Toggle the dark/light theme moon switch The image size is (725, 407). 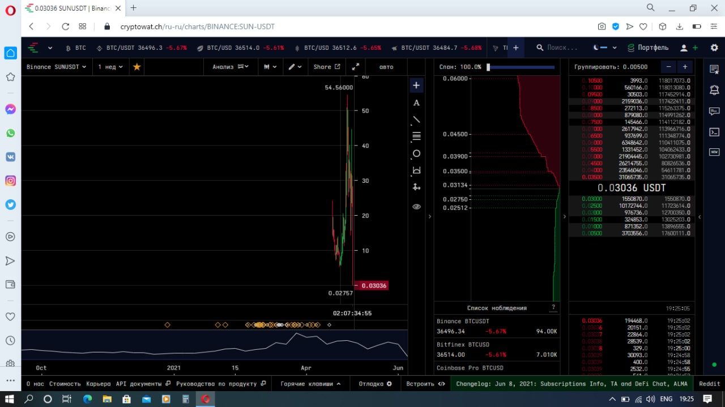click(x=600, y=48)
